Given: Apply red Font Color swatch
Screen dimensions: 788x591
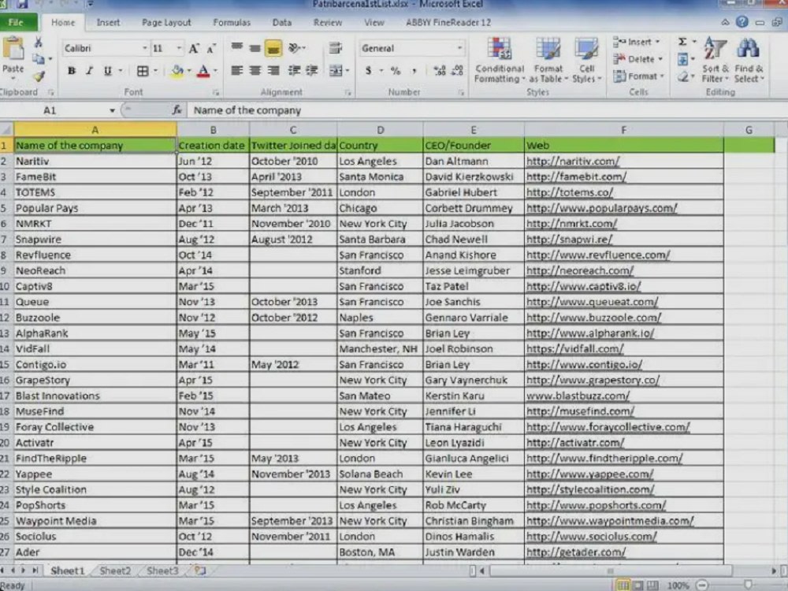Looking at the screenshot, I should point(203,72).
